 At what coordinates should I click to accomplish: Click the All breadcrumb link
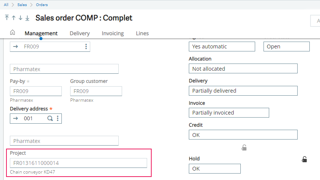pyautogui.click(x=6, y=5)
